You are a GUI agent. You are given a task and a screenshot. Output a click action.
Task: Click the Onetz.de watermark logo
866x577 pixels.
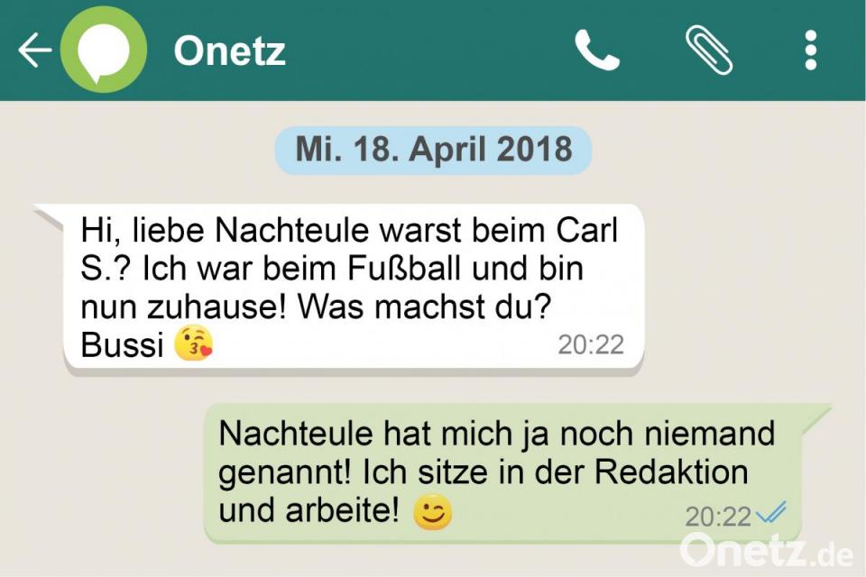click(767, 550)
